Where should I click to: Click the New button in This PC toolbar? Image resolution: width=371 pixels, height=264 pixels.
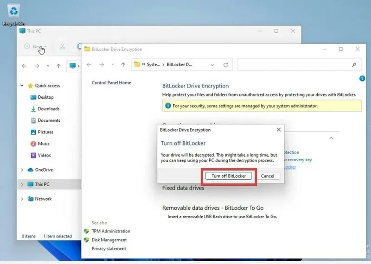(35, 47)
